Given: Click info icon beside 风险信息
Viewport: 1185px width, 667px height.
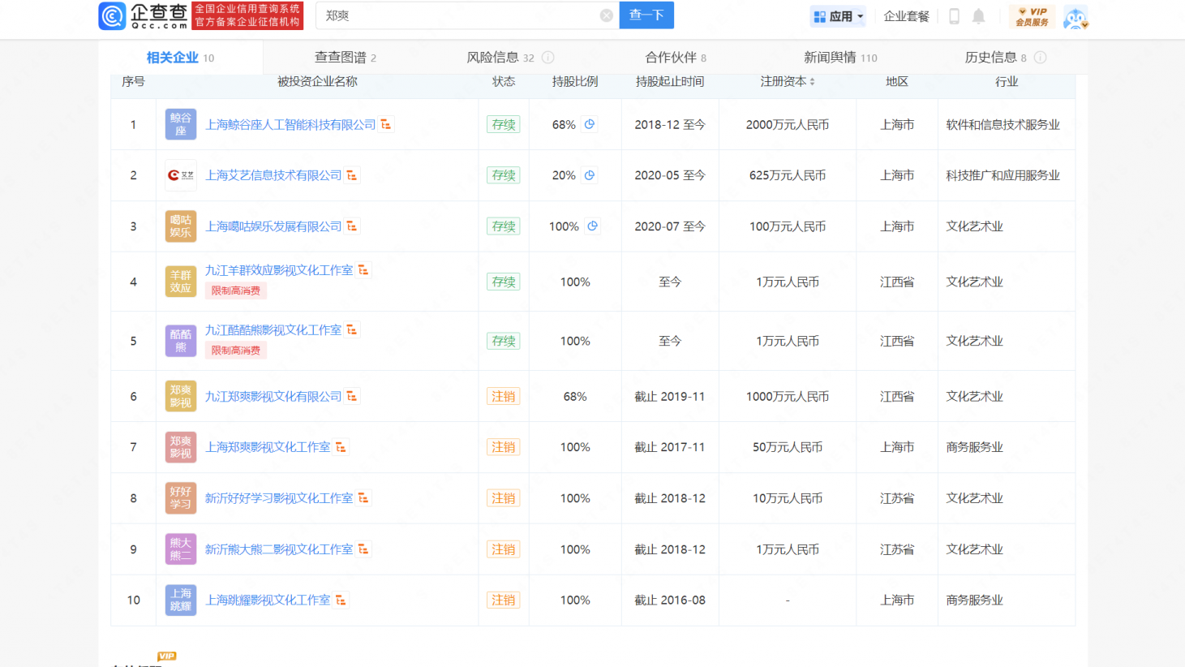Looking at the screenshot, I should coord(548,58).
